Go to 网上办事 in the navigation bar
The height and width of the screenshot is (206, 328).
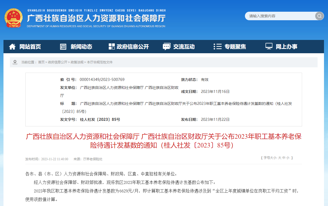point(286,47)
